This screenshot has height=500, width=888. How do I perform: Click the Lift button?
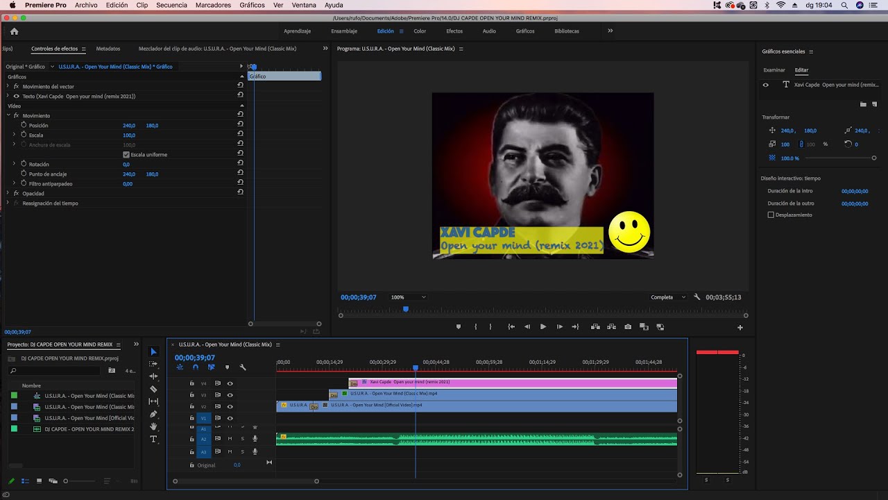point(595,326)
